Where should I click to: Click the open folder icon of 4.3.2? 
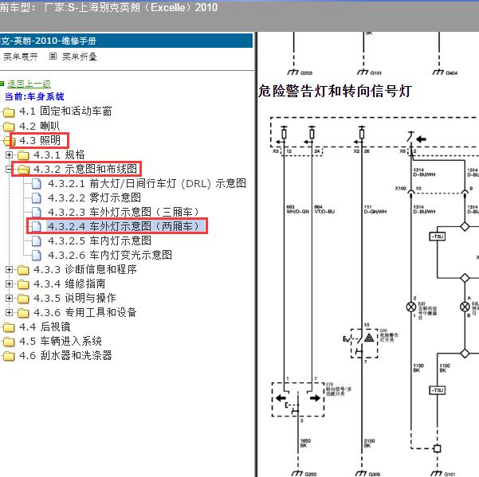[x=23, y=170]
